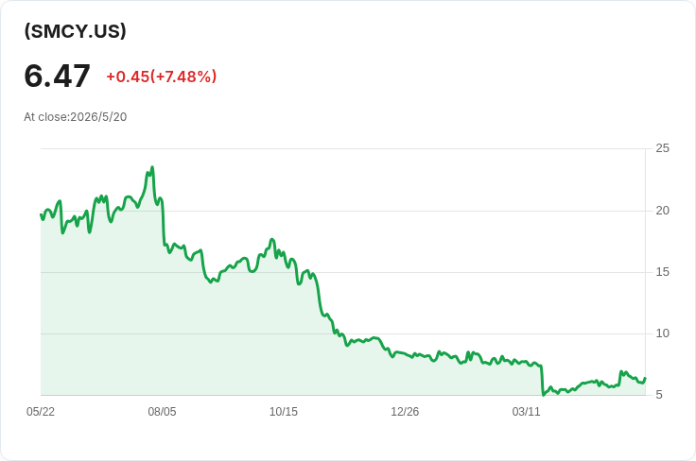Viewport: 696px width, 461px height.
Task: Click the first data point of the line
Action: pyautogui.click(x=41, y=214)
